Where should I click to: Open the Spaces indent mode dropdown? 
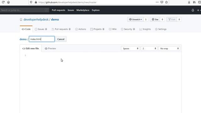click(x=130, y=48)
